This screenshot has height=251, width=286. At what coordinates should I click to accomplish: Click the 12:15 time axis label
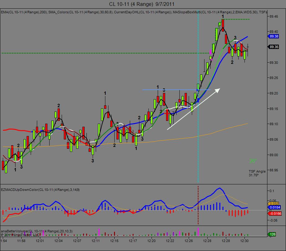coord(114,241)
